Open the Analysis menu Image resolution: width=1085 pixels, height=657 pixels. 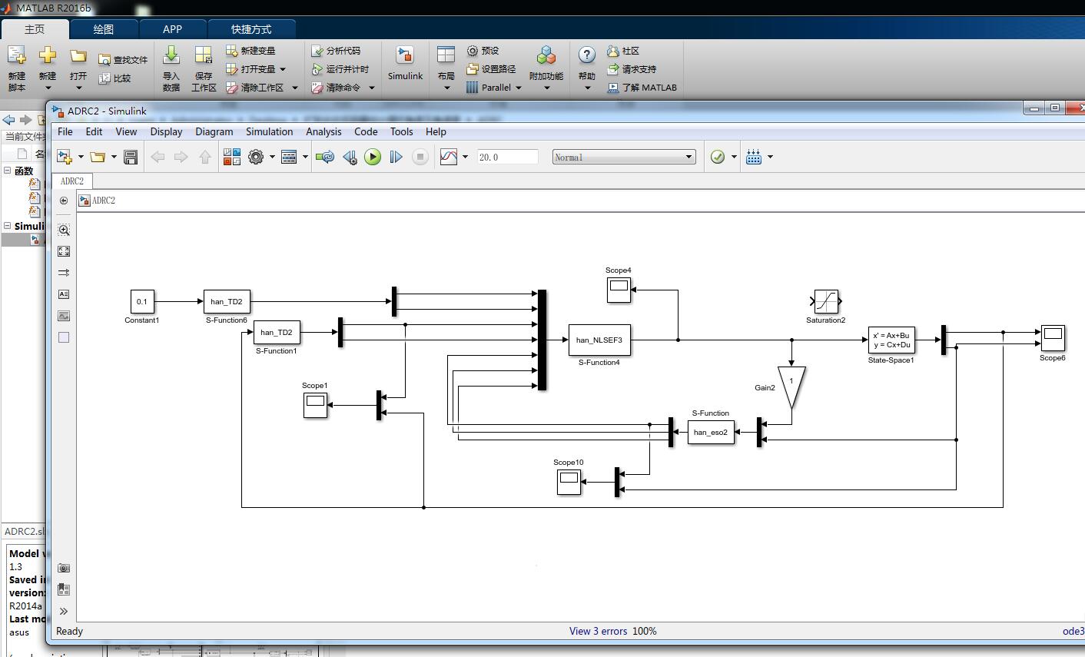click(324, 131)
